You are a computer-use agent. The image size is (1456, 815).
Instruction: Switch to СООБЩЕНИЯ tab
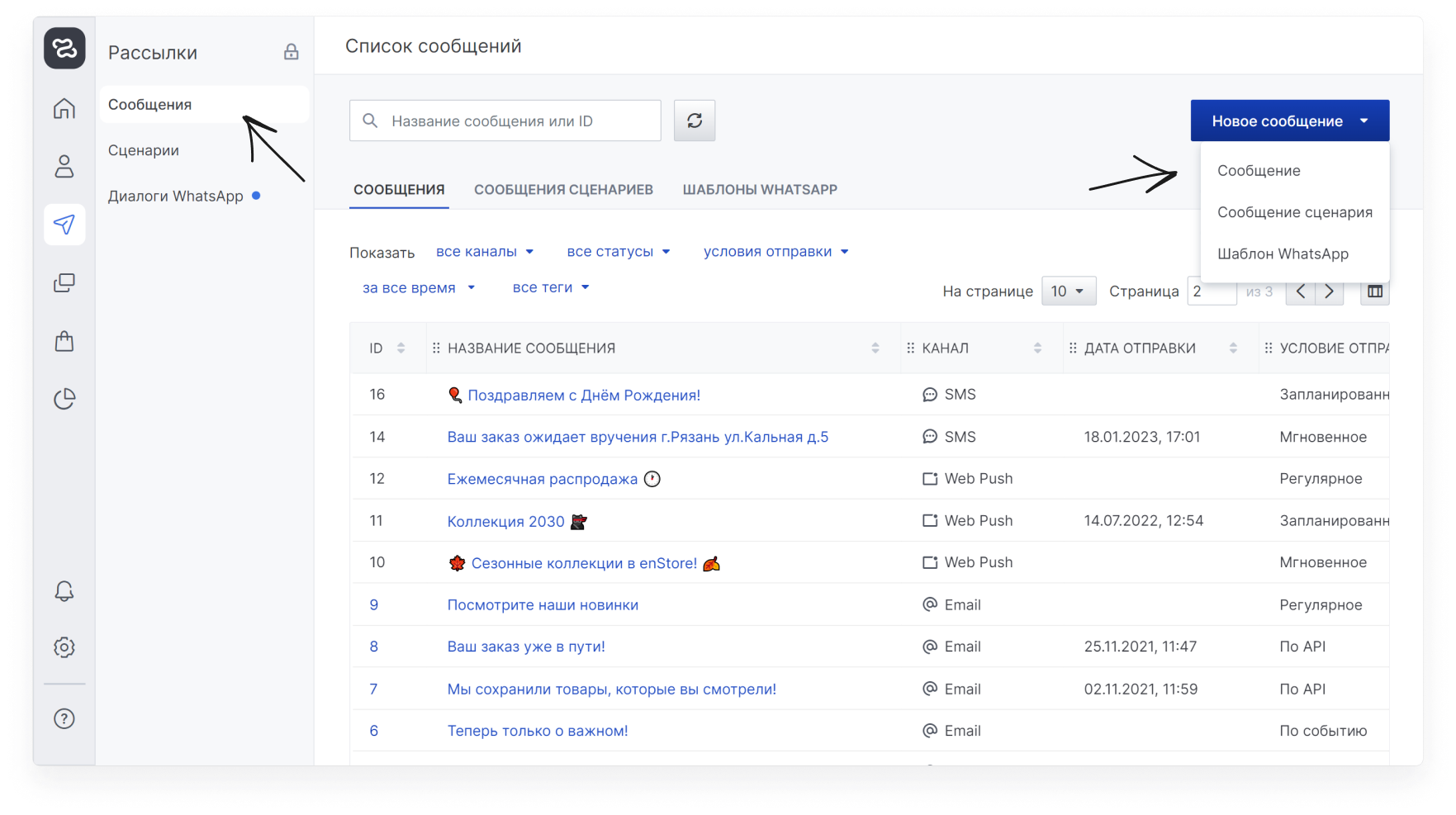pyautogui.click(x=399, y=190)
